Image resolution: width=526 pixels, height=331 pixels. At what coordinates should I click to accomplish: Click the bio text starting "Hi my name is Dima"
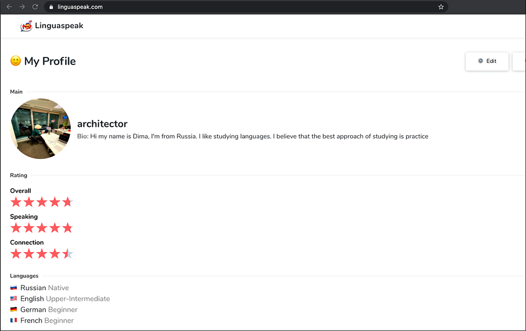point(253,136)
